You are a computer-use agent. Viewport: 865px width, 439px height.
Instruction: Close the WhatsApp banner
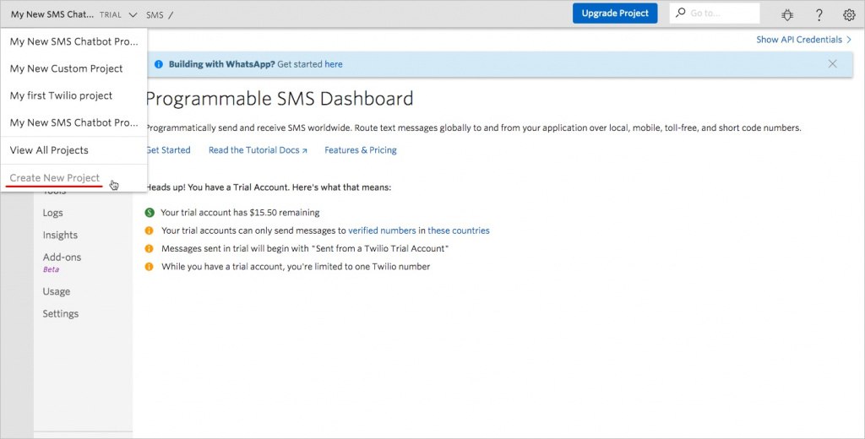click(x=833, y=64)
